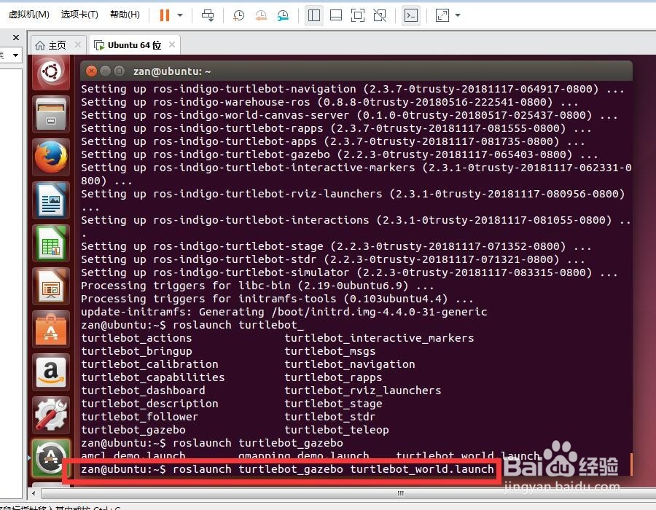This screenshot has height=510, width=656.
Task: Enter full screen mode icon
Action: click(x=358, y=15)
